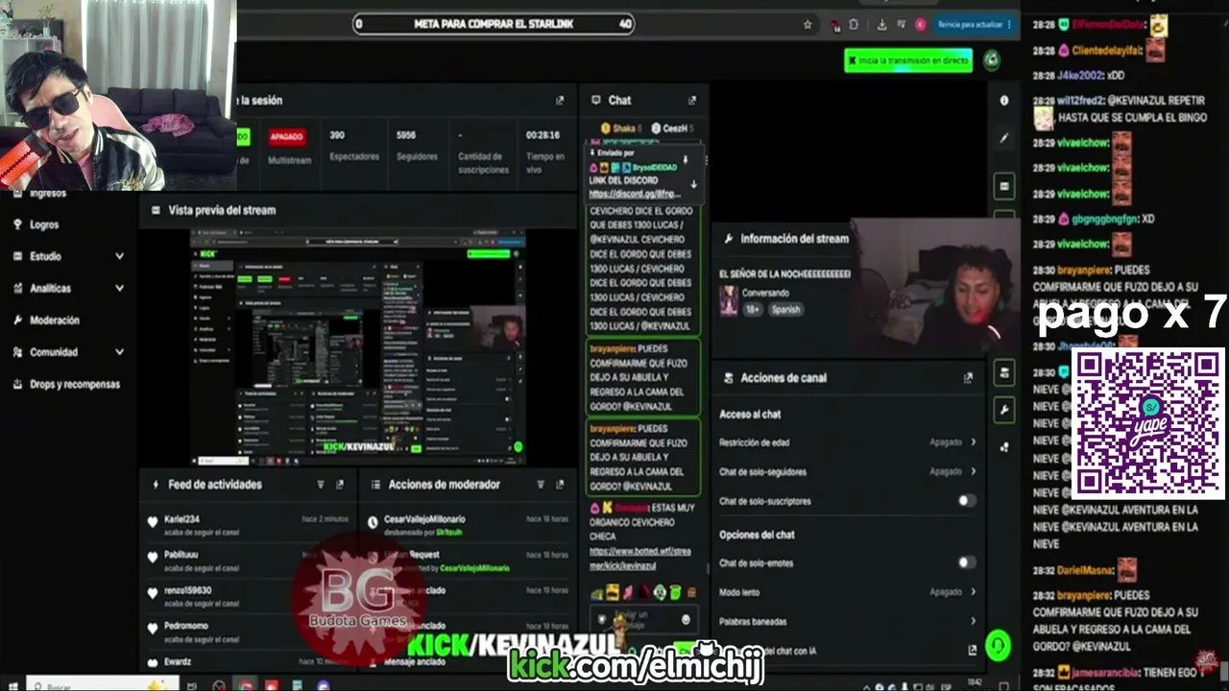Click the pencil edit icon on right toolbar
1229x691 pixels.
1004,138
